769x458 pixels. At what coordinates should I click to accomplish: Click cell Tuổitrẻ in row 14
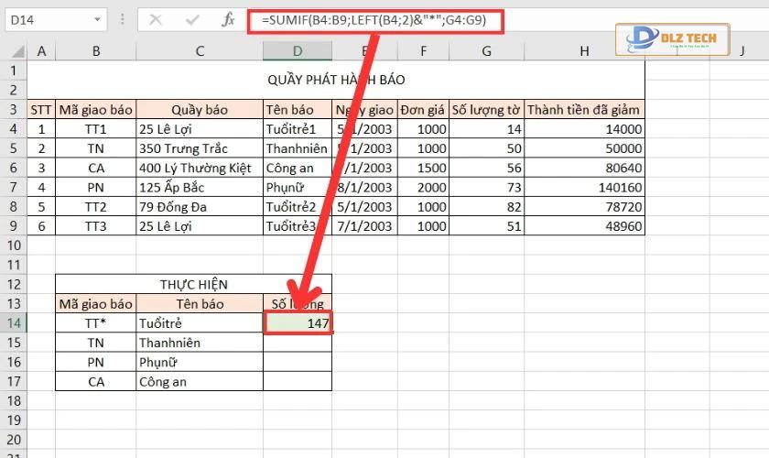click(200, 323)
